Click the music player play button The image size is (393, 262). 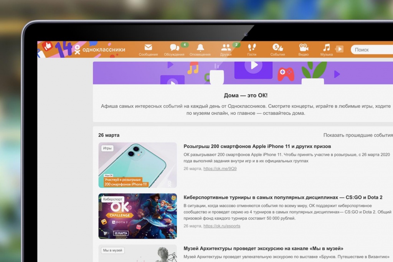click(339, 49)
